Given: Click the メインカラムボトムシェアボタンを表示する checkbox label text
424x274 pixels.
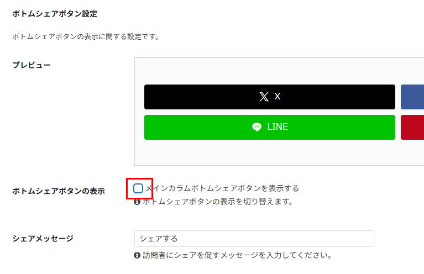Looking at the screenshot, I should pyautogui.click(x=222, y=189).
